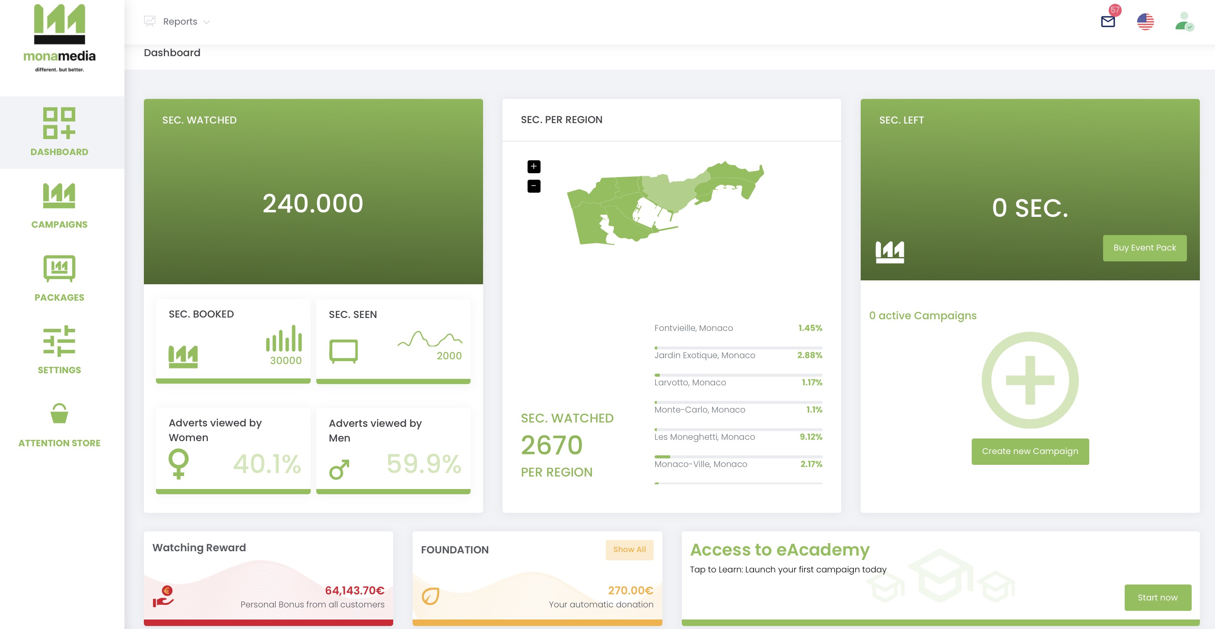Go to CAMPAIGNS in the sidebar

point(60,225)
